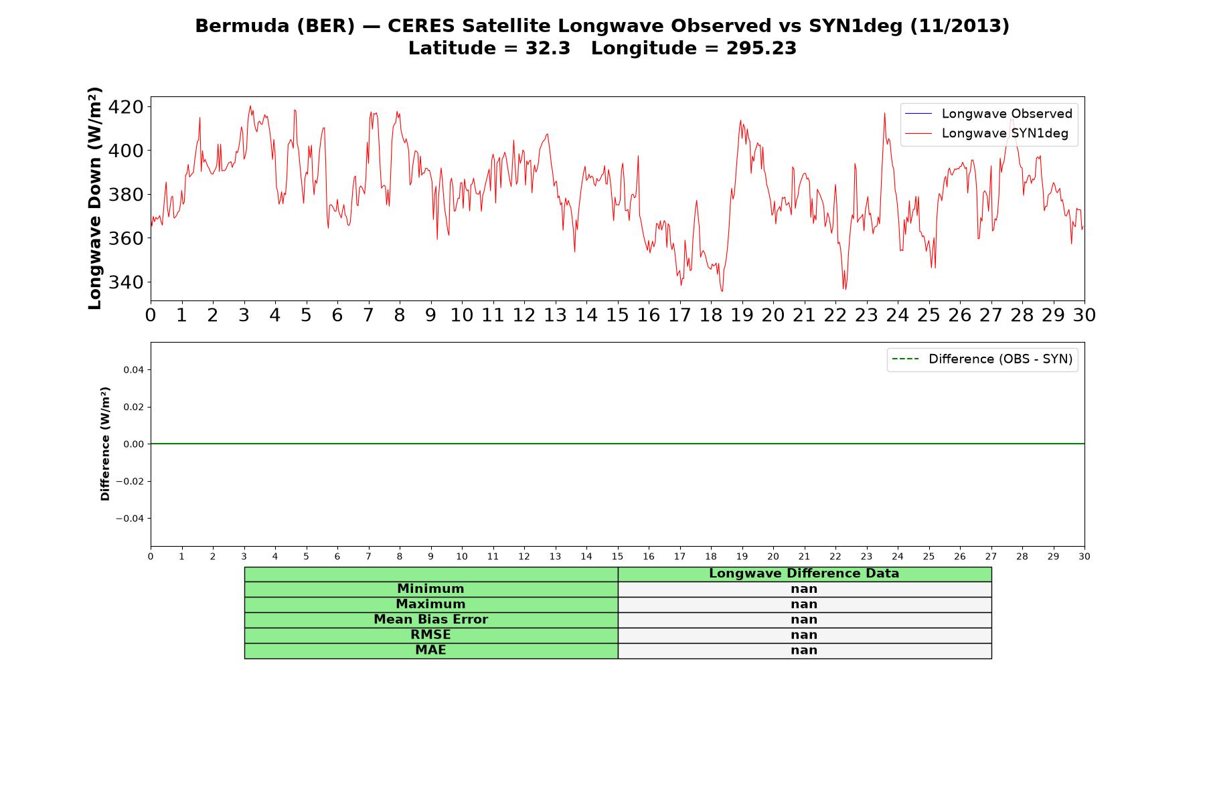Select the MAE row label cell
Viewport: 1205px width, 803px height.
click(431, 650)
